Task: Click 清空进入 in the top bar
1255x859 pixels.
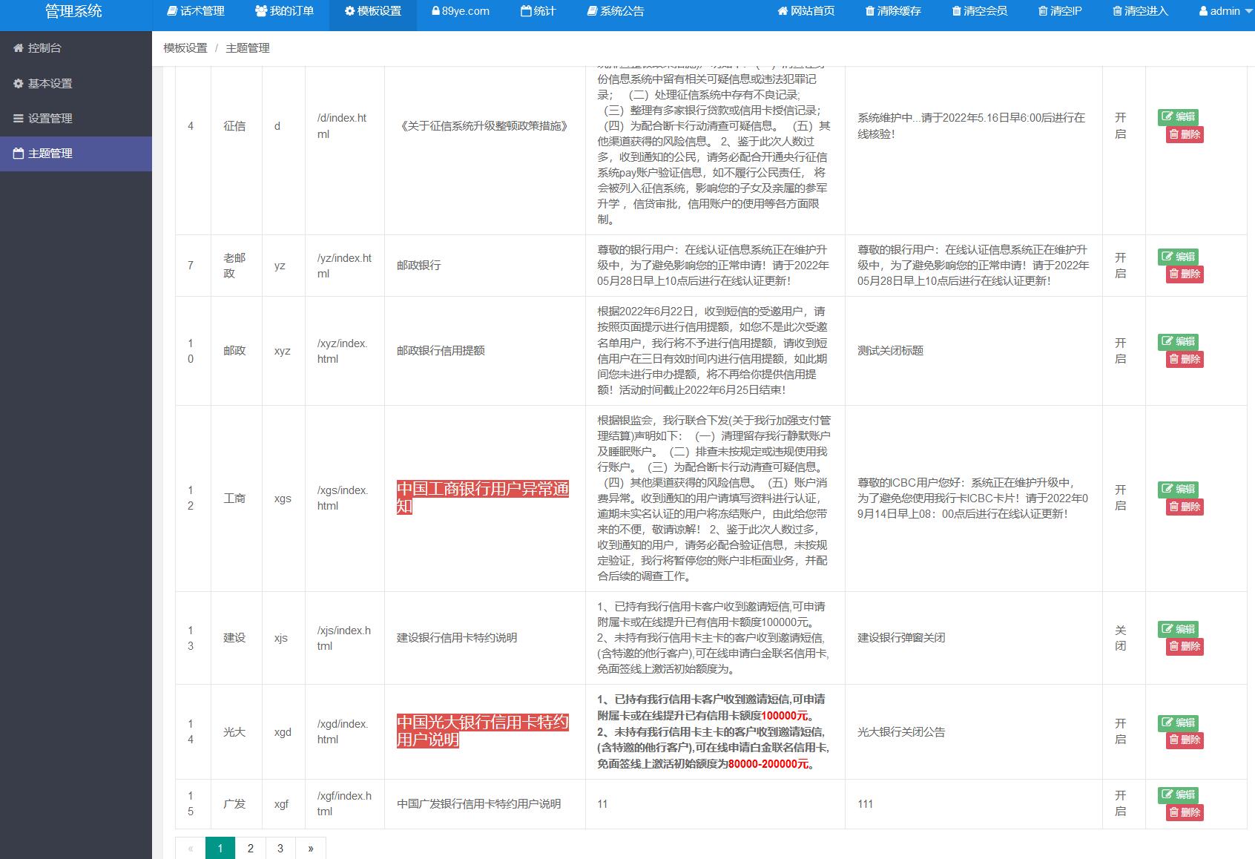Action: pos(1141,11)
